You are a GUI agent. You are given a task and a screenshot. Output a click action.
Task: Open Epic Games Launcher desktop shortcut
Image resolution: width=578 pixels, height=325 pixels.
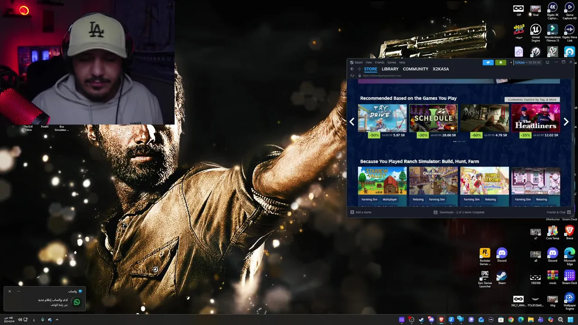[x=485, y=279]
